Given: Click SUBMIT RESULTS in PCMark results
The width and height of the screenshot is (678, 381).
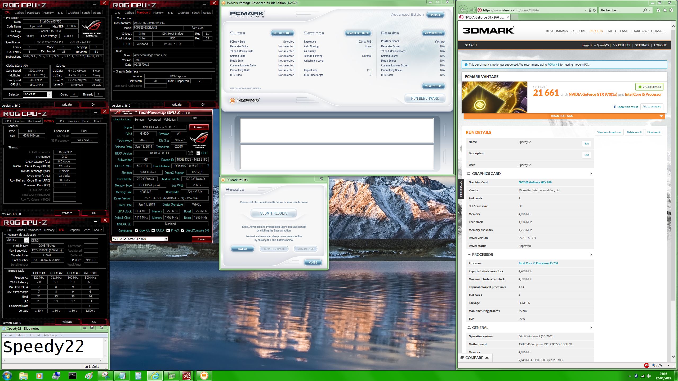Looking at the screenshot, I should (x=274, y=213).
